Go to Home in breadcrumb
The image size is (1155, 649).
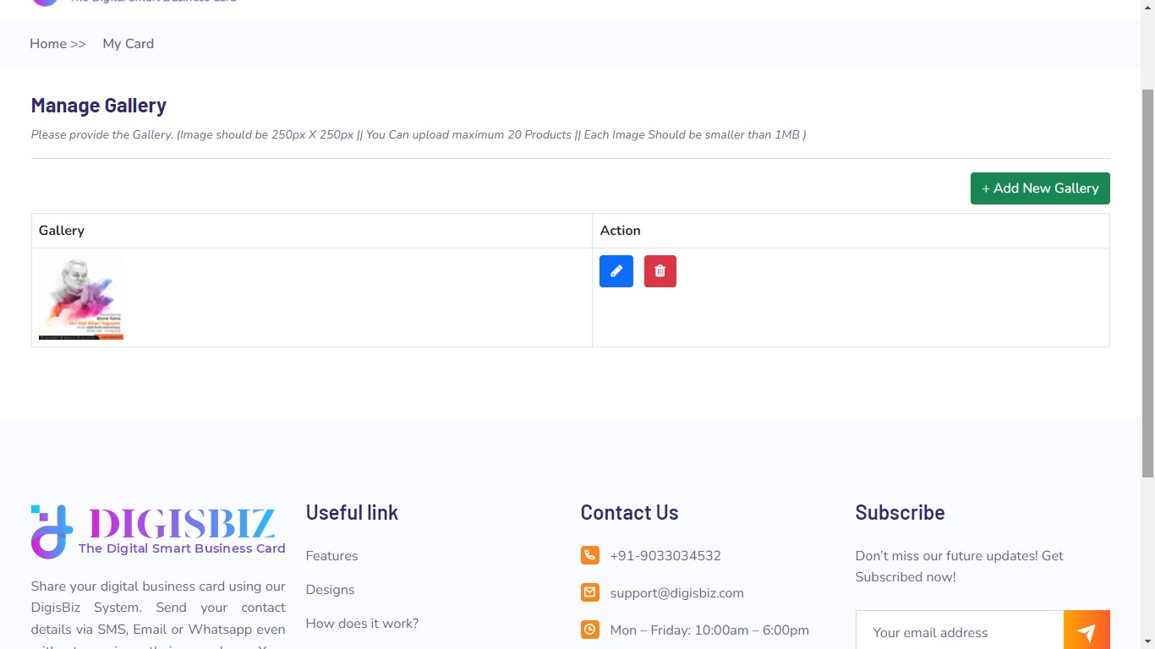48,44
